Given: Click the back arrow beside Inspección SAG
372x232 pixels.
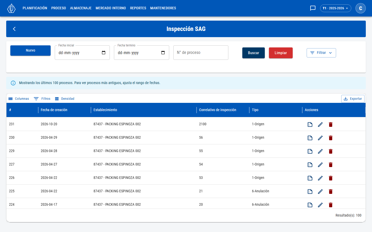Looking at the screenshot, I should (x=14, y=29).
